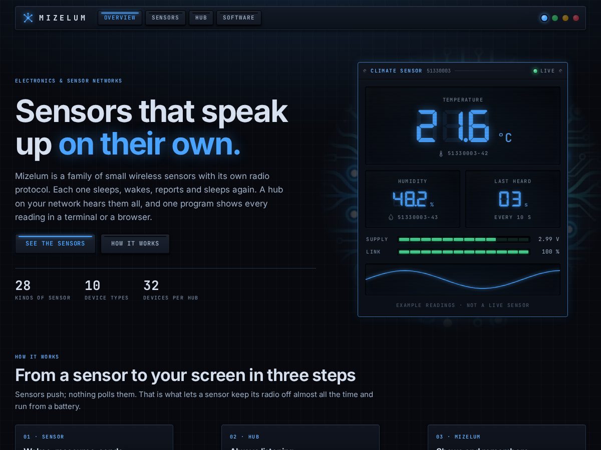Click the Link strength level bar
Image resolution: width=601 pixels, height=450 pixels.
464,252
